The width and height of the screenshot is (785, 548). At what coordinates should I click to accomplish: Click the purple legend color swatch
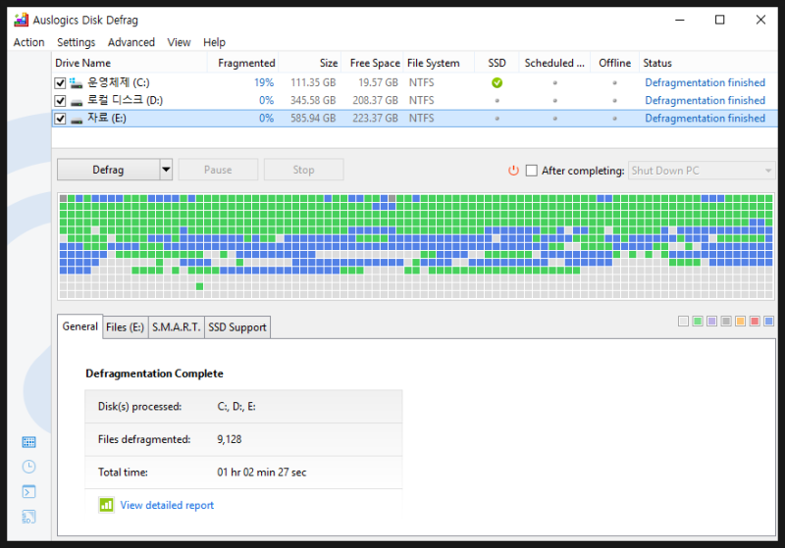(x=712, y=321)
